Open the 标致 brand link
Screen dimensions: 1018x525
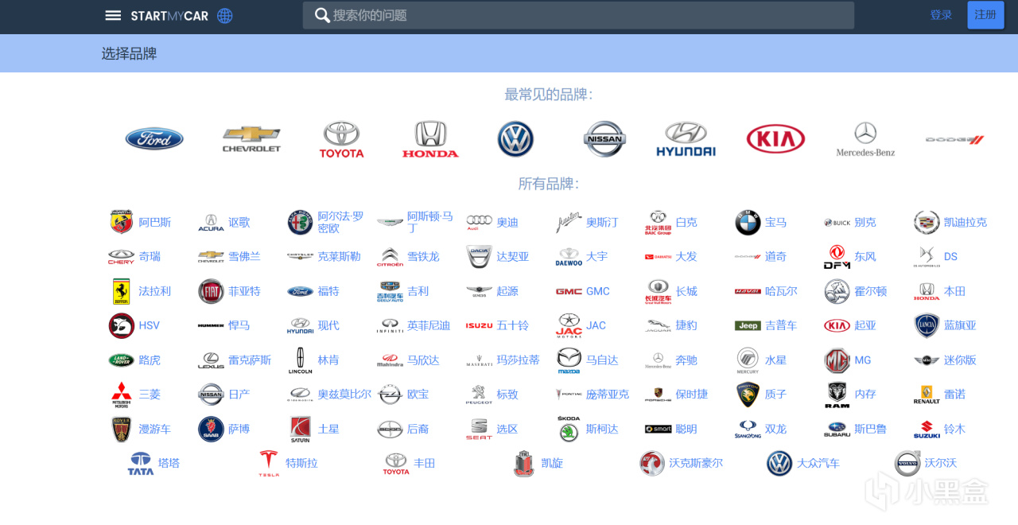tap(507, 395)
